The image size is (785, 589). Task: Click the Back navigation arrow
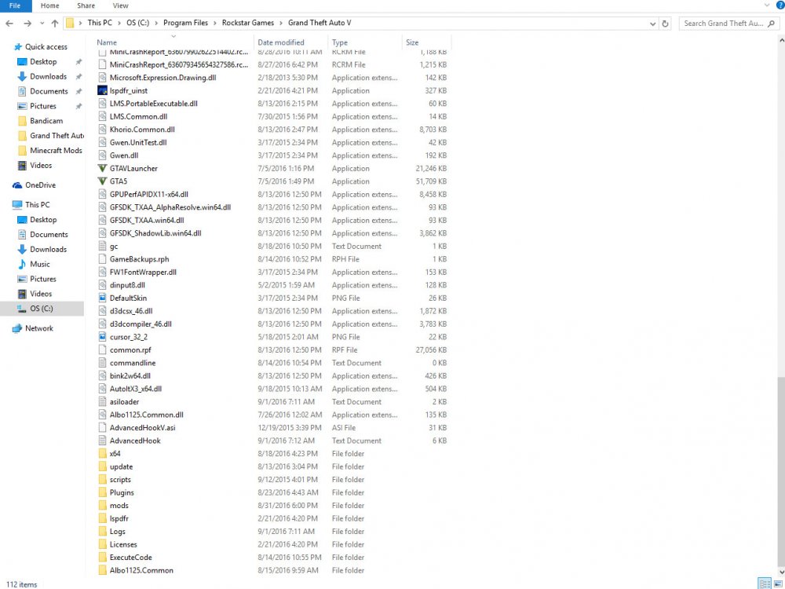[9, 23]
